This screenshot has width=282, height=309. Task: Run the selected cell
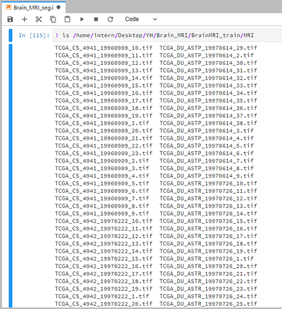[82, 19]
